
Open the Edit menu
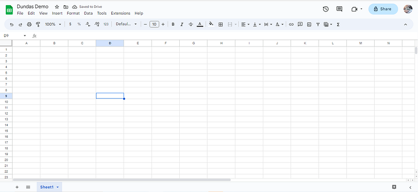[31, 13]
